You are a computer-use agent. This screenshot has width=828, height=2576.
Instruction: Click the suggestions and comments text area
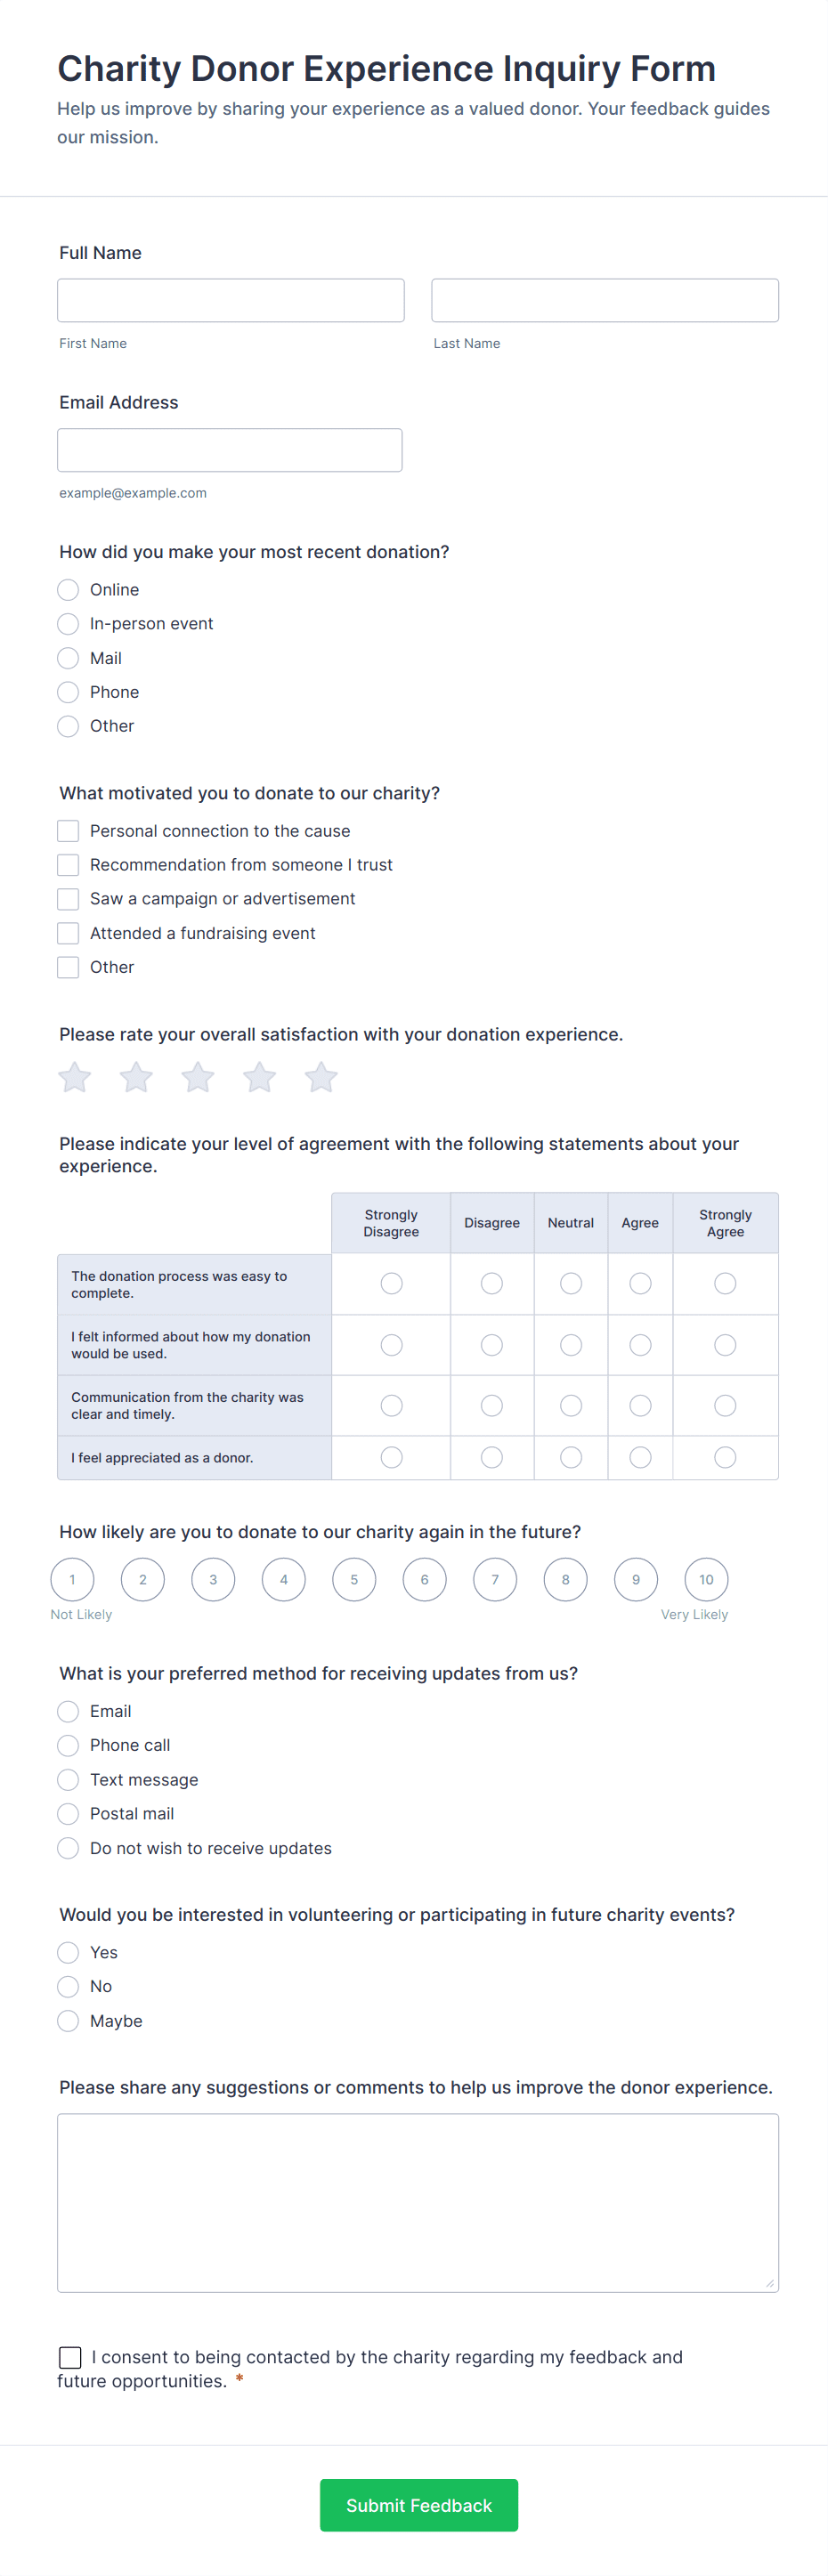(418, 2202)
